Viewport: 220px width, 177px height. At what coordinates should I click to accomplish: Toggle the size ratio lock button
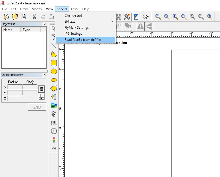41,89
